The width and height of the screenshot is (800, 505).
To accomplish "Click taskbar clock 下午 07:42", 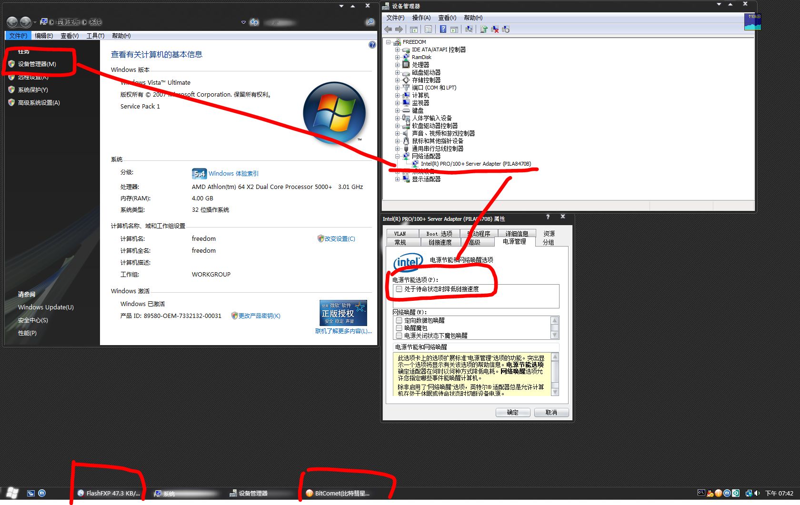I will pos(779,494).
